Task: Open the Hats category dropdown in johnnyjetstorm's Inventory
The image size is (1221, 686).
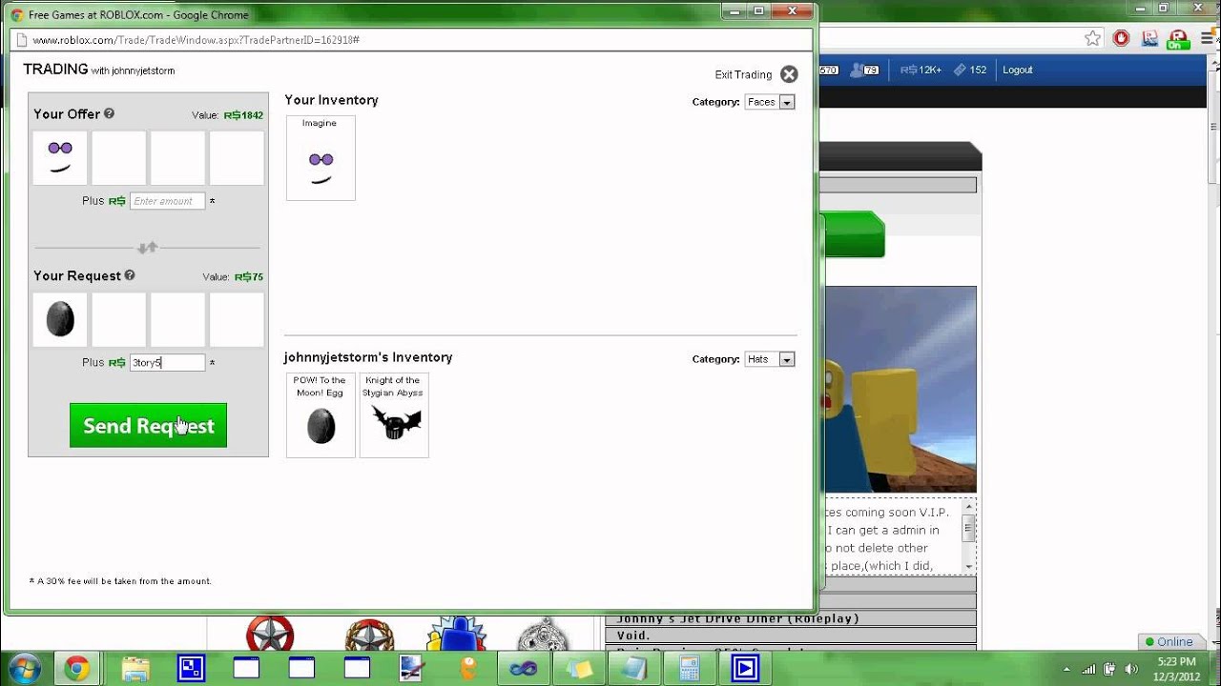Action: tap(770, 359)
